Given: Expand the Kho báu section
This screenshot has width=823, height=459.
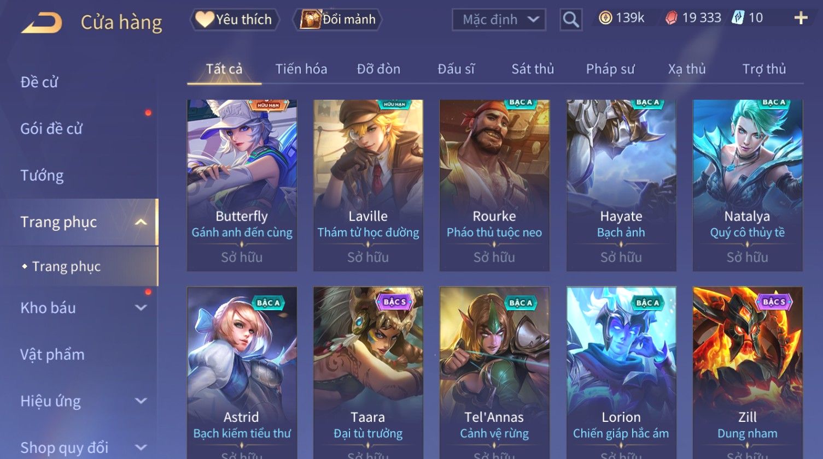Looking at the screenshot, I should coord(141,308).
